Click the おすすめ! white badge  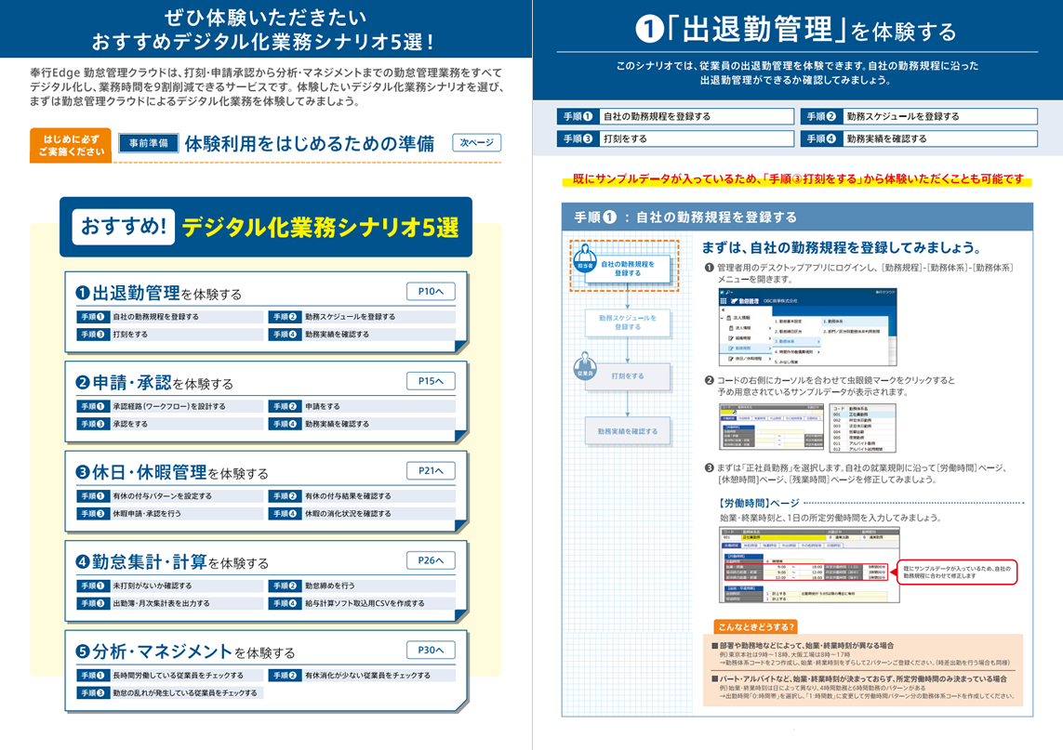click(124, 226)
